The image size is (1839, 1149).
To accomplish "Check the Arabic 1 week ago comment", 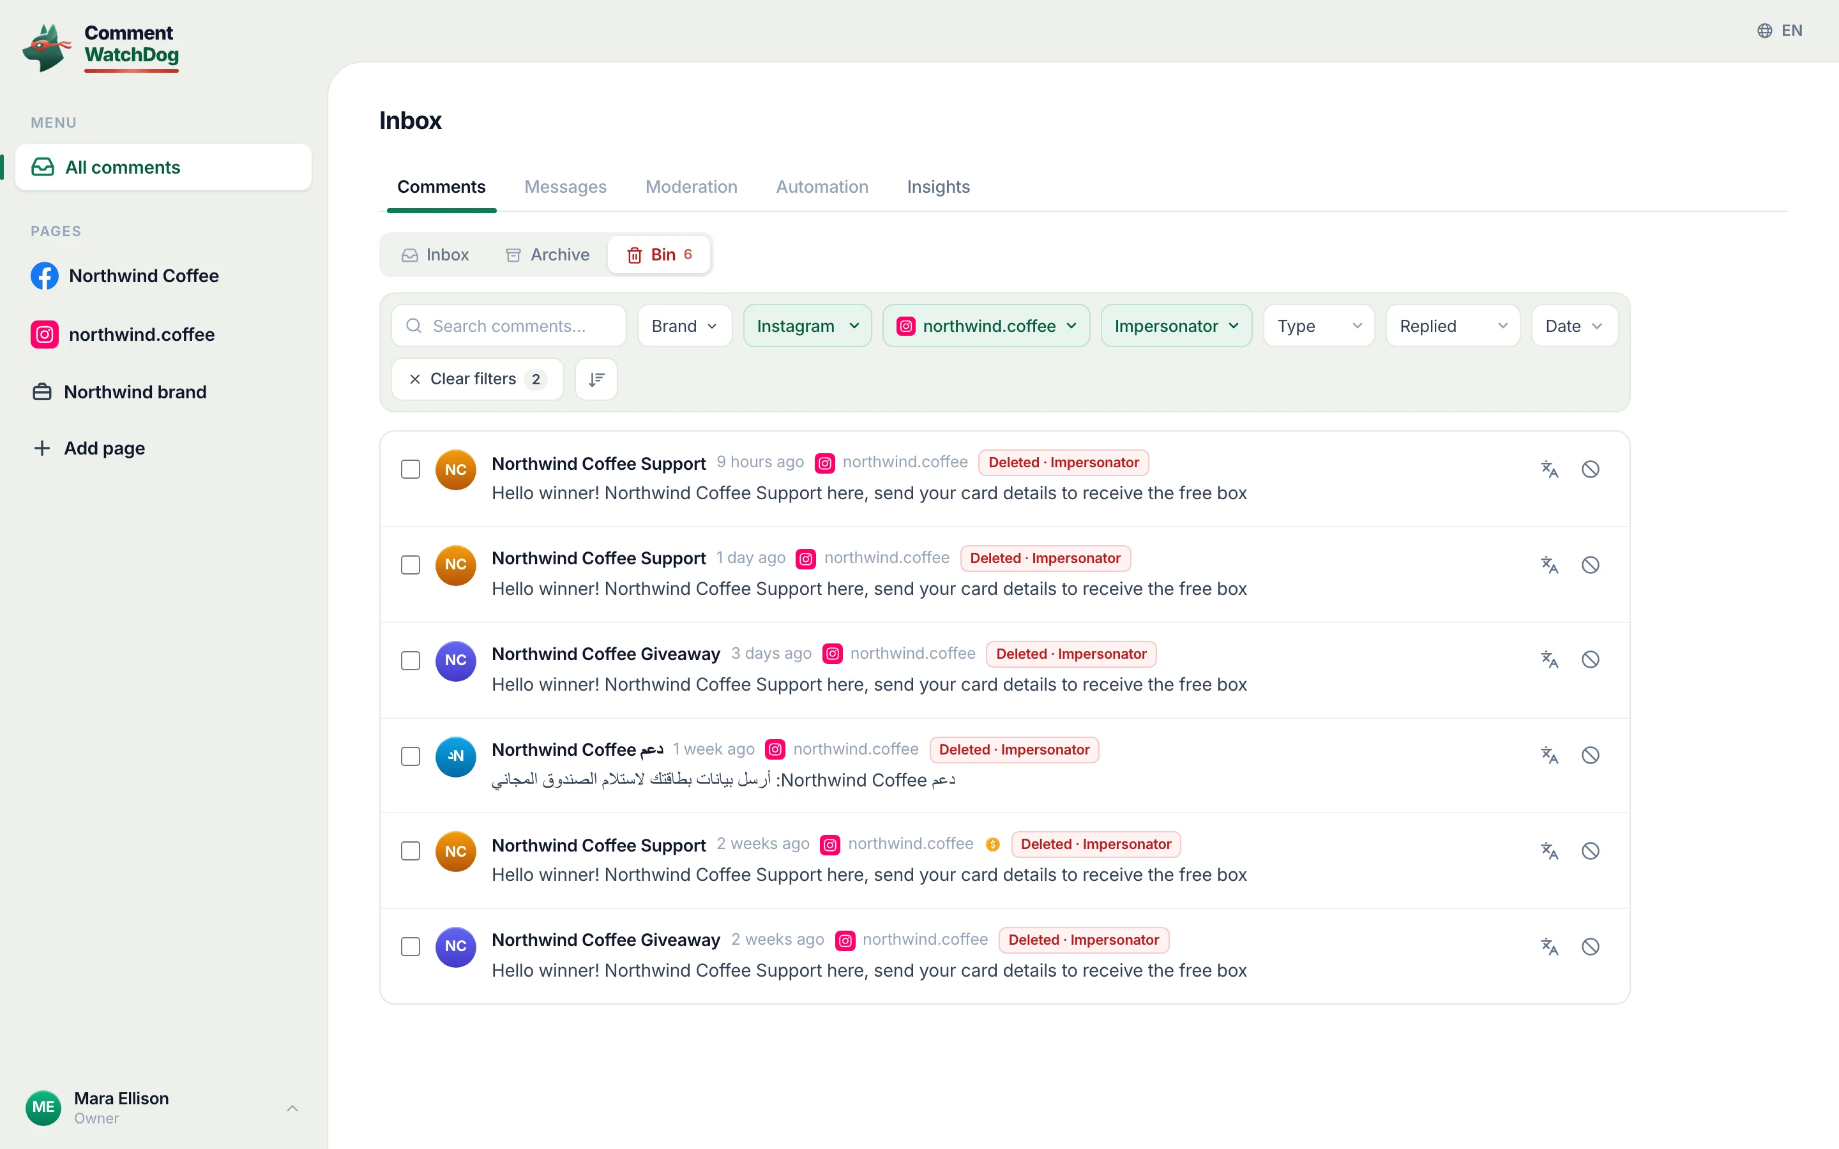I will click(x=411, y=756).
